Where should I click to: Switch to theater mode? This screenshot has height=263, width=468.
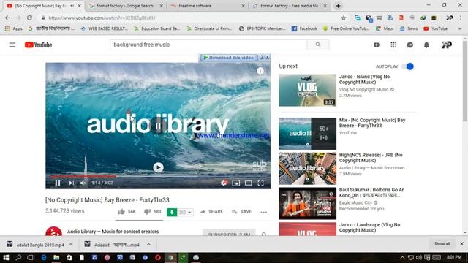click(249, 183)
